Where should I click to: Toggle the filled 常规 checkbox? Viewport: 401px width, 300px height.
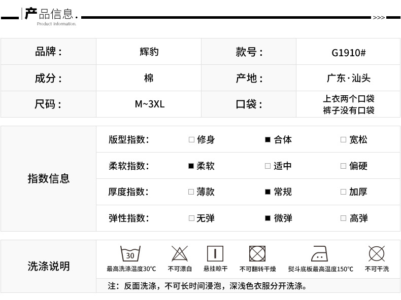click(268, 192)
